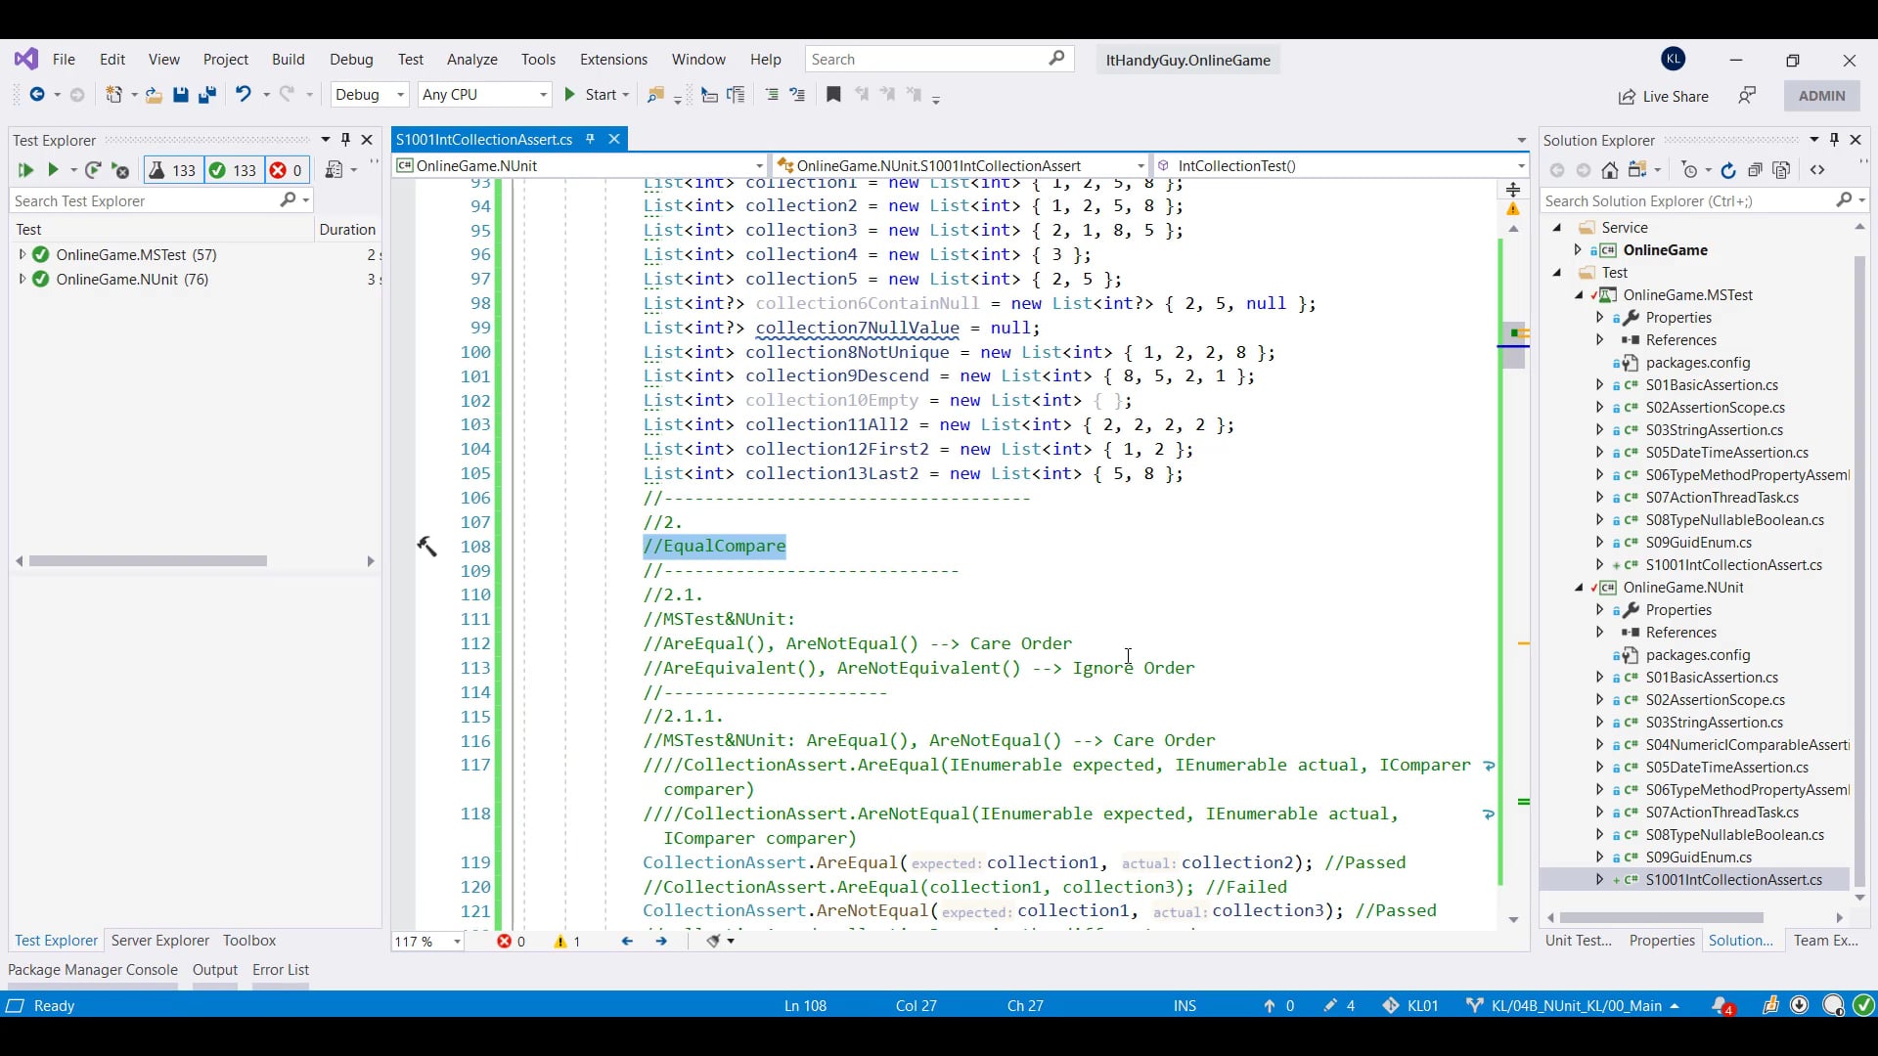Click the Solution Explorer Home icon
This screenshot has height=1056, width=1878.
tap(1610, 170)
